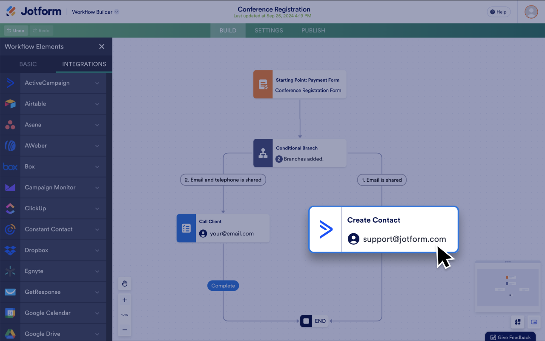Expand the ActiveCampaign integration chevron
This screenshot has height=341, width=545.
point(98,83)
